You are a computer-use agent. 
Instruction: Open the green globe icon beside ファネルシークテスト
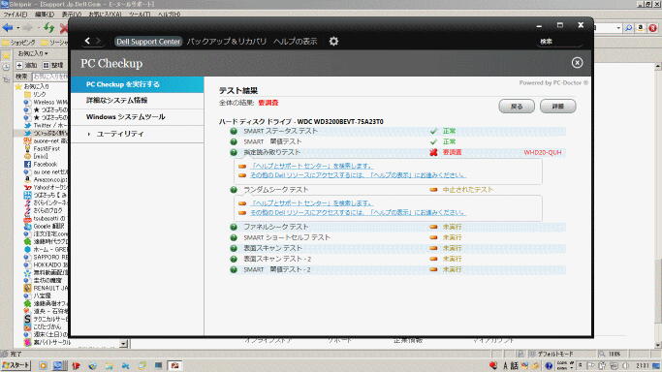click(234, 227)
